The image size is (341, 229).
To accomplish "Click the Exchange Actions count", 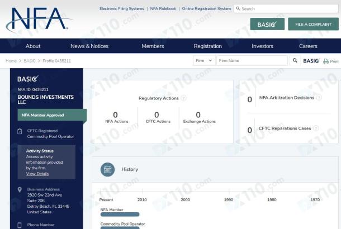I will point(198,115).
